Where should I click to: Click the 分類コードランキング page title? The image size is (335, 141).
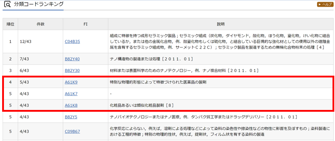click(x=39, y=4)
